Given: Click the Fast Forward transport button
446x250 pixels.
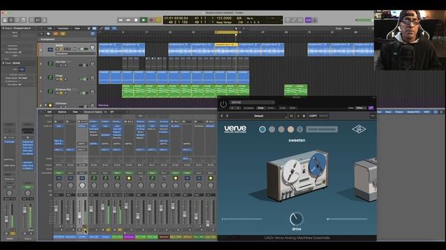Looking at the screenshot, I should click(128, 20).
